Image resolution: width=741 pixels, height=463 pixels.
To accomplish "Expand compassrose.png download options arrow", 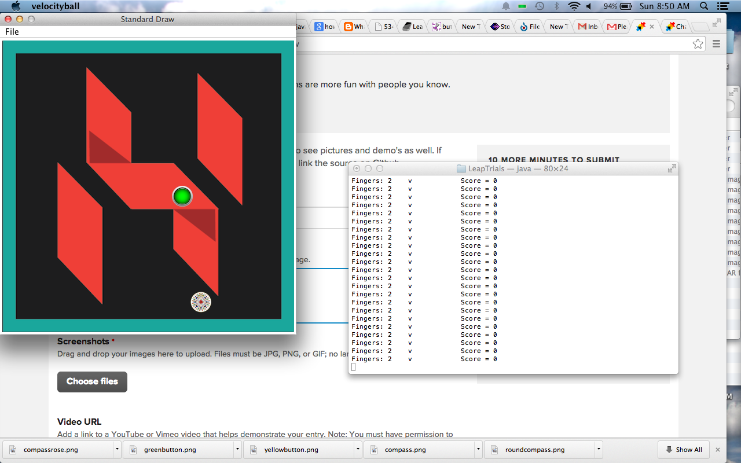I will (118, 449).
